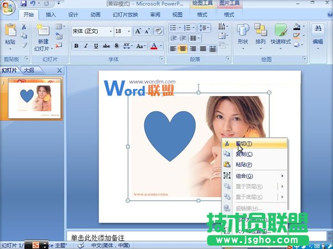333x249 pixels.
Task: Apply red font color A
Action: coord(154,46)
